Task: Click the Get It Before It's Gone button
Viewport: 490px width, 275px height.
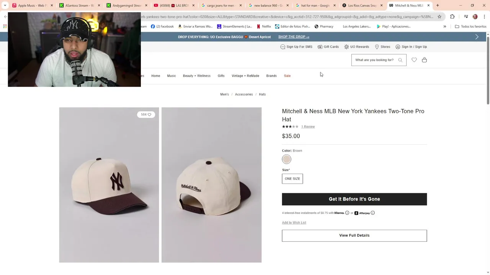Action: tap(354, 199)
